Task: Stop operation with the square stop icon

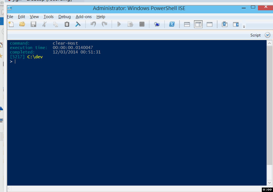Action: click(142, 24)
